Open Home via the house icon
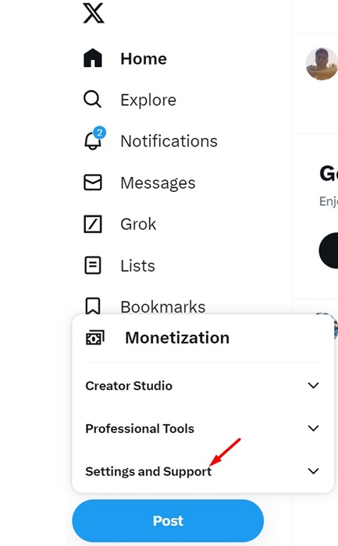The image size is (338, 546). pyautogui.click(x=93, y=58)
